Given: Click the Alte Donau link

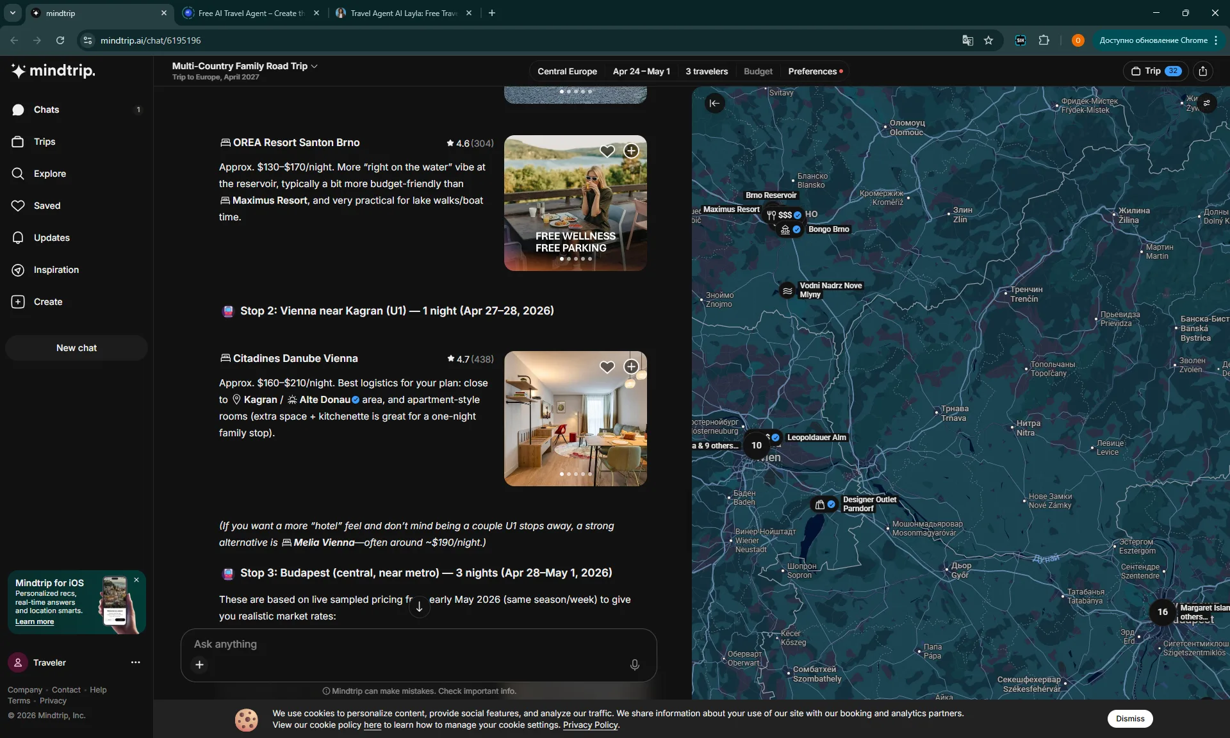Looking at the screenshot, I should point(324,400).
